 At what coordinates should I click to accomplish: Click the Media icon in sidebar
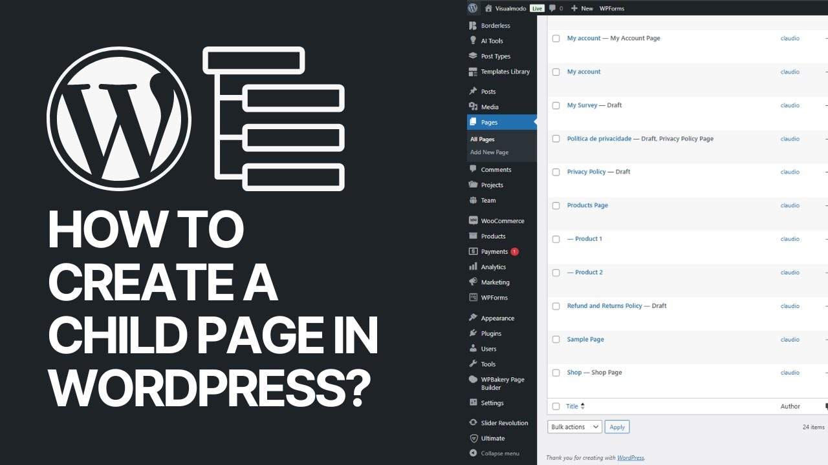tap(473, 107)
